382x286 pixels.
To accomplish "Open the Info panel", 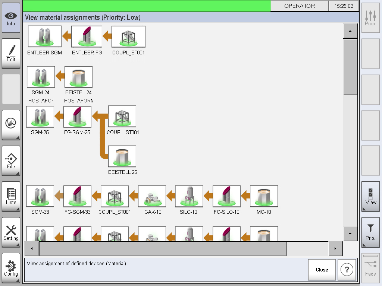I will [x=11, y=17].
